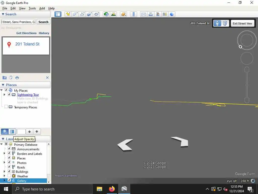Image resolution: width=258 pixels, height=194 pixels.
Task: Collapse the Search panel header triangle
Action: coord(3,14)
